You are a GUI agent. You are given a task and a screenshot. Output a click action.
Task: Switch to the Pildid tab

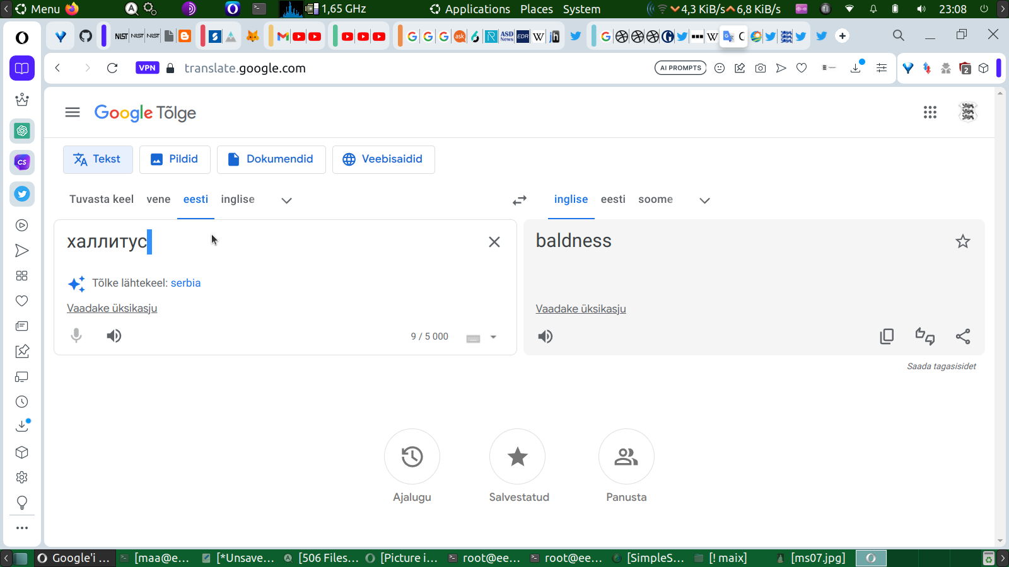(x=175, y=159)
